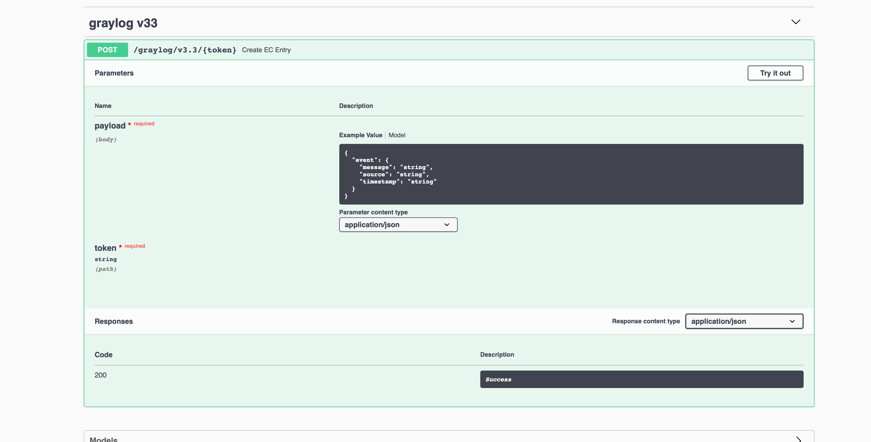
Task: Switch to the Model tab
Action: click(x=397, y=135)
